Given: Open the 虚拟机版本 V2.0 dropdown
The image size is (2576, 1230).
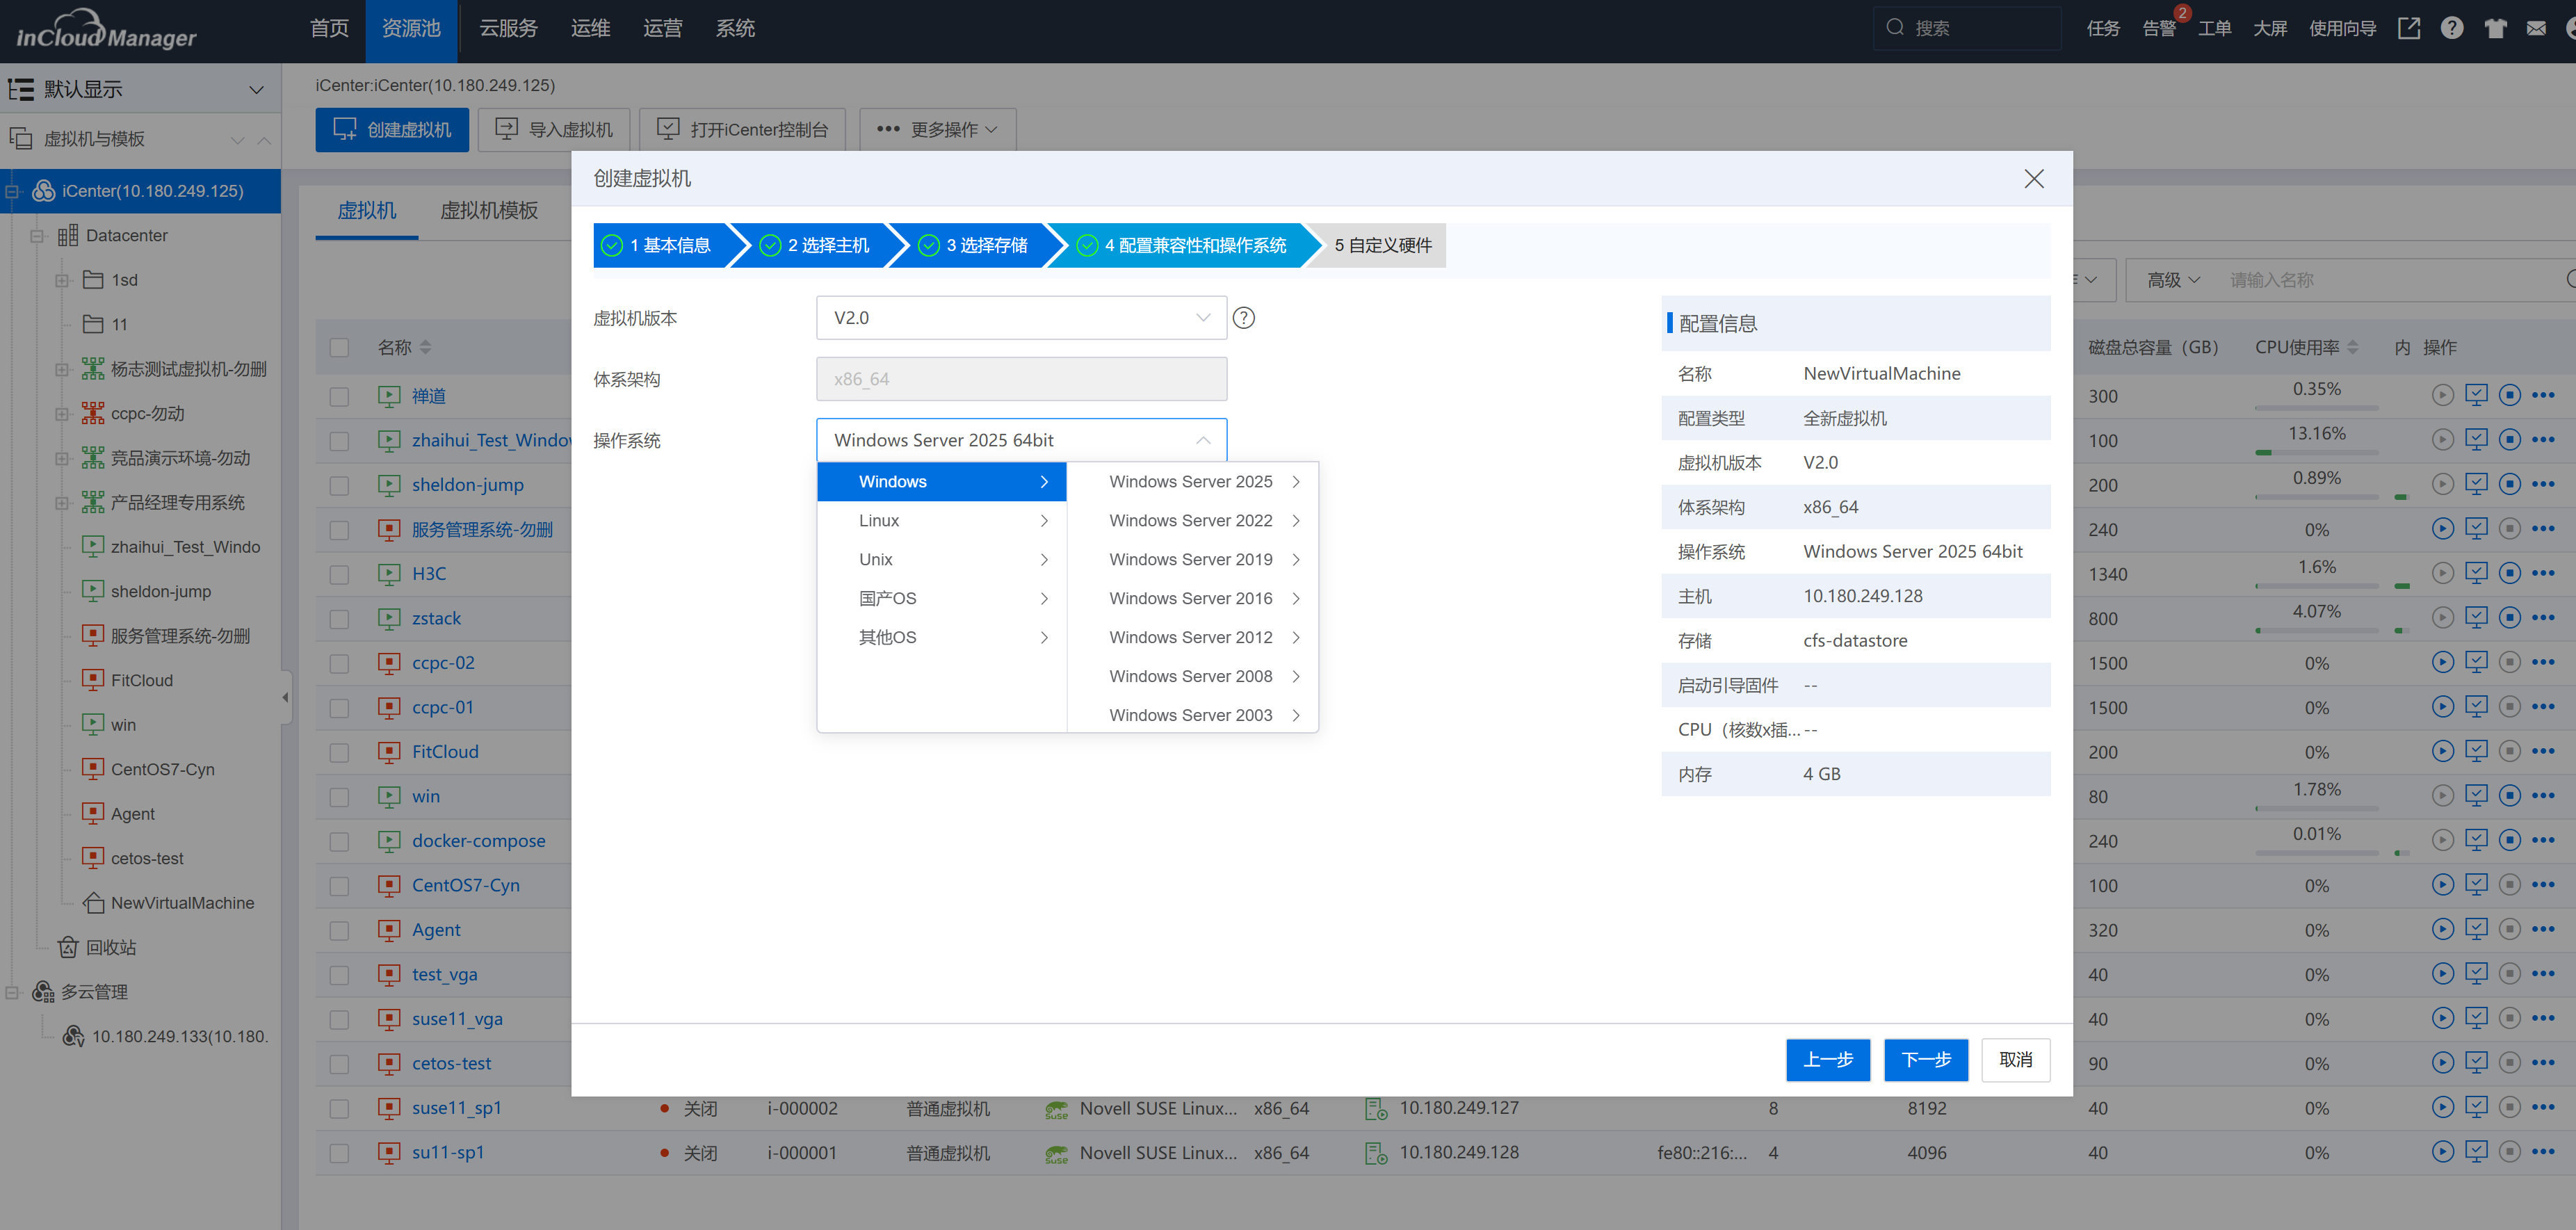Looking at the screenshot, I should click(1021, 318).
